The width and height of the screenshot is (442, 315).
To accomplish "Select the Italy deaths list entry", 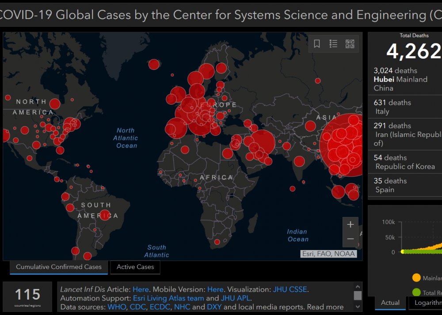I will coord(404,107).
